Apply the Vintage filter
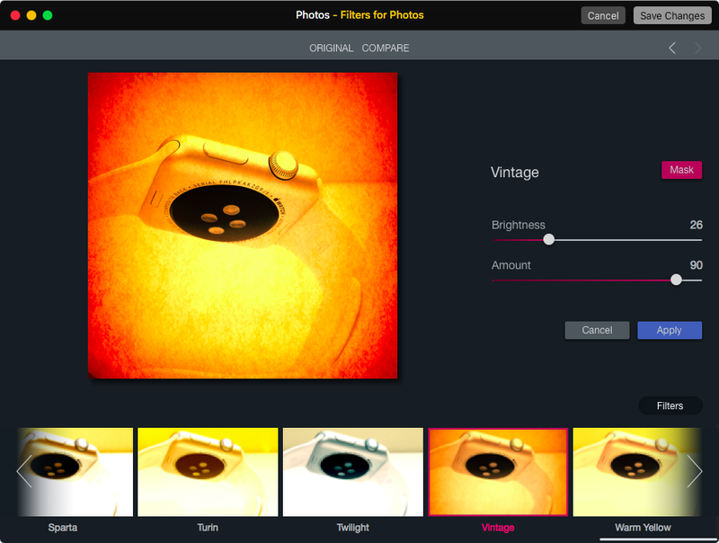This screenshot has height=543, width=719. click(x=670, y=330)
